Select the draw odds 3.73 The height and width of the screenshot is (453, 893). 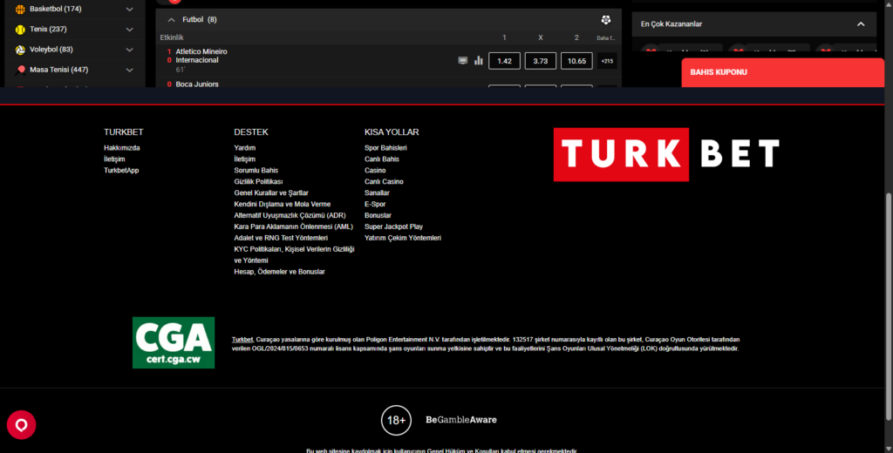click(x=540, y=61)
